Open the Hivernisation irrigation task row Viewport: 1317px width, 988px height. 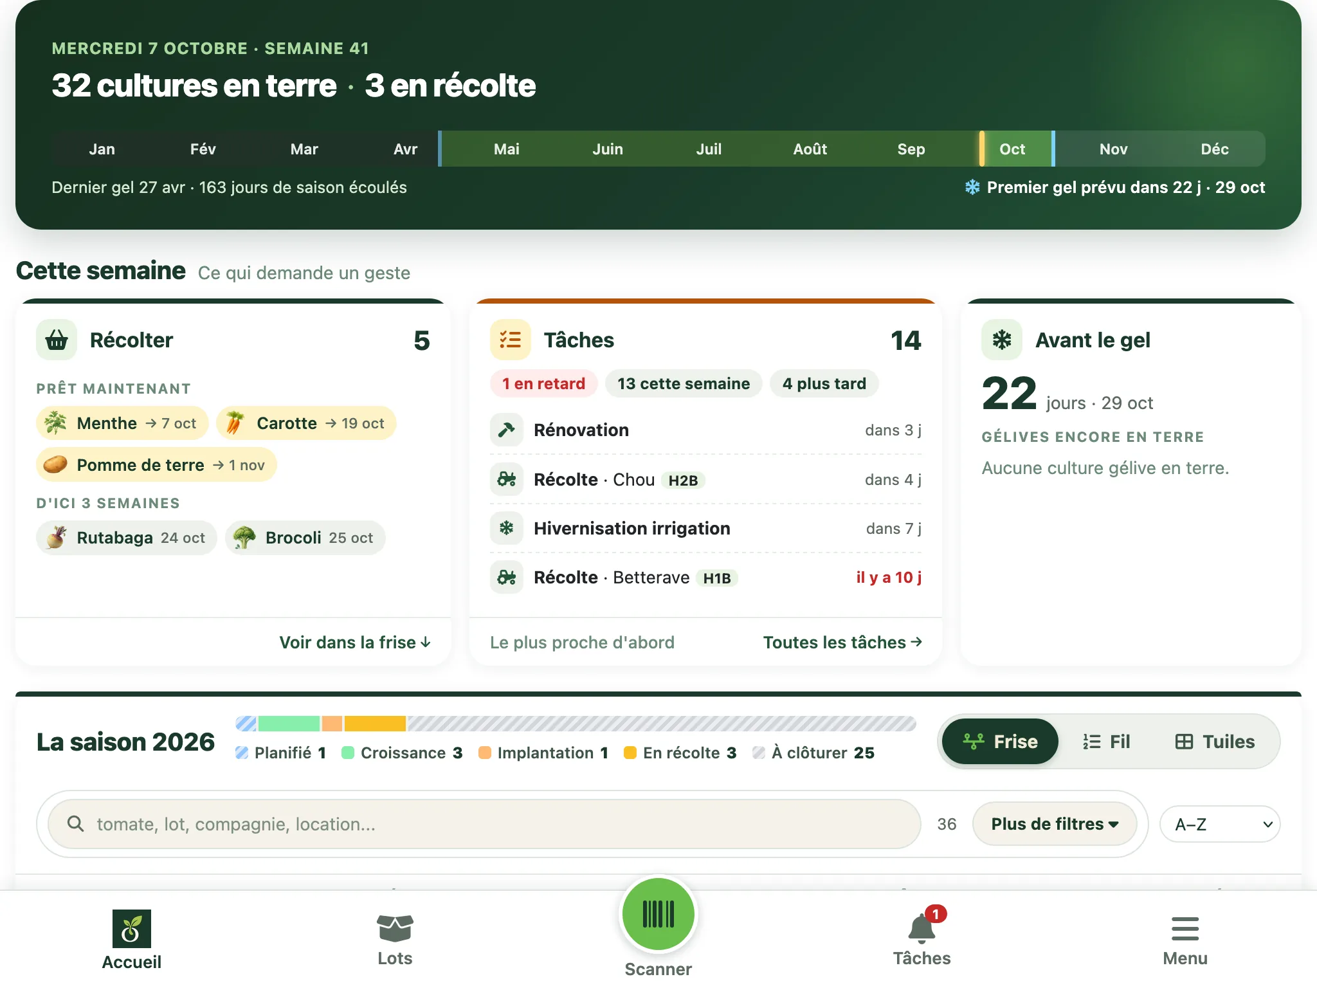pos(705,529)
